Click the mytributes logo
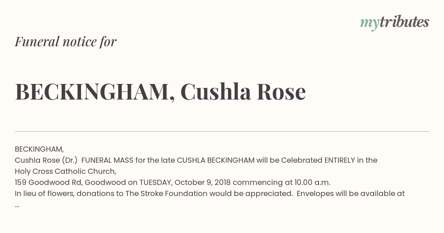The height and width of the screenshot is (233, 444). pyautogui.click(x=394, y=22)
